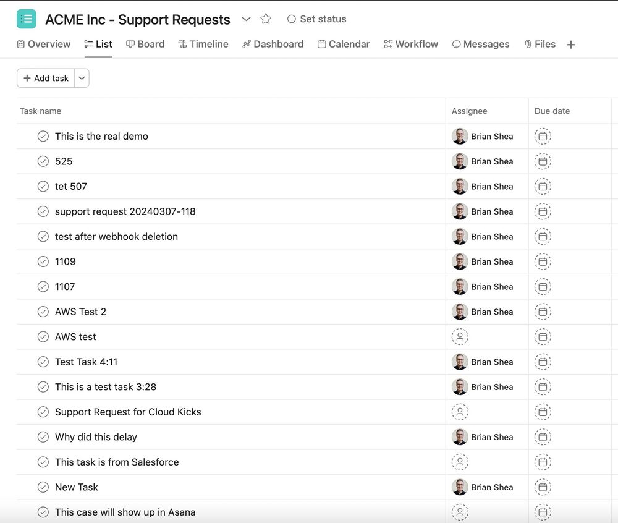Open assignee Brian Shea on 'Why did this delay'
Viewport: 618px width, 523px height.
click(x=483, y=437)
